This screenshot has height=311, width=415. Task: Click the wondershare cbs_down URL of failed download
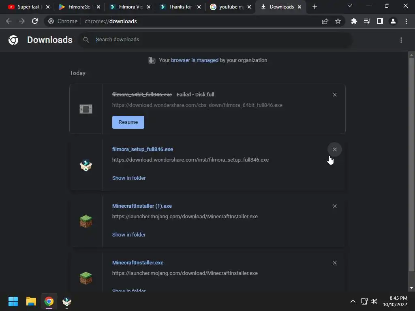197,105
